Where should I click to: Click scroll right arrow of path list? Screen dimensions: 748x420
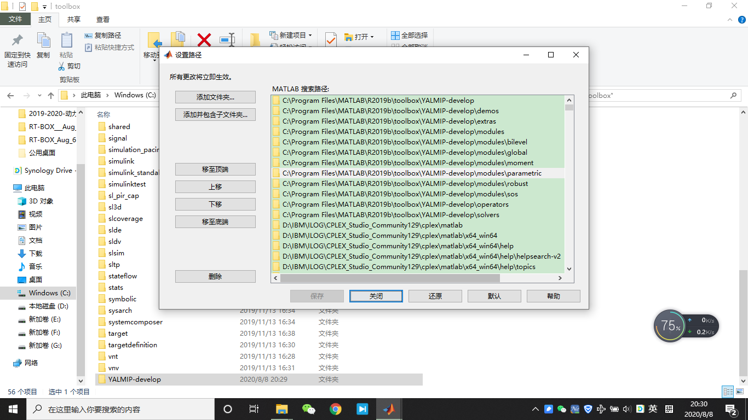[x=560, y=278]
